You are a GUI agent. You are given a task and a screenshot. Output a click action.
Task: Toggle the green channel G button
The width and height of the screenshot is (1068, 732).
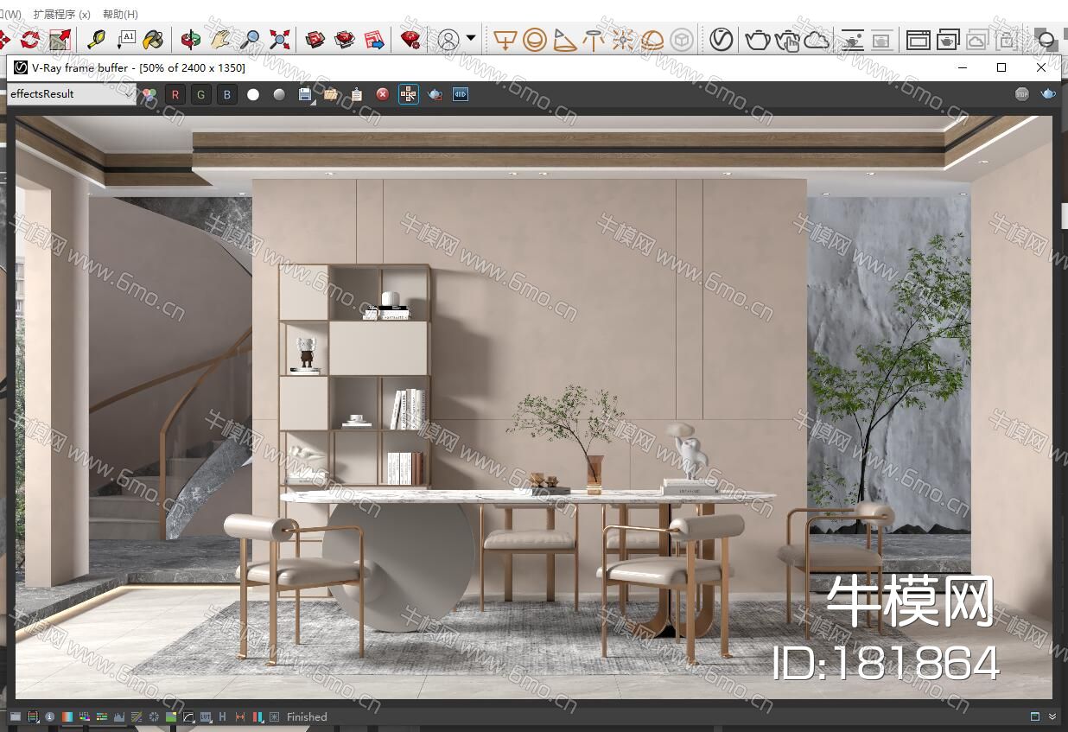point(201,94)
